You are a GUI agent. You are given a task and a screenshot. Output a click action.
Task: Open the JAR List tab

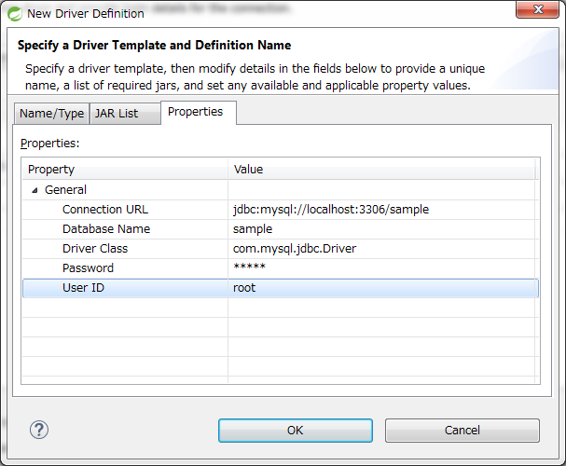point(116,114)
